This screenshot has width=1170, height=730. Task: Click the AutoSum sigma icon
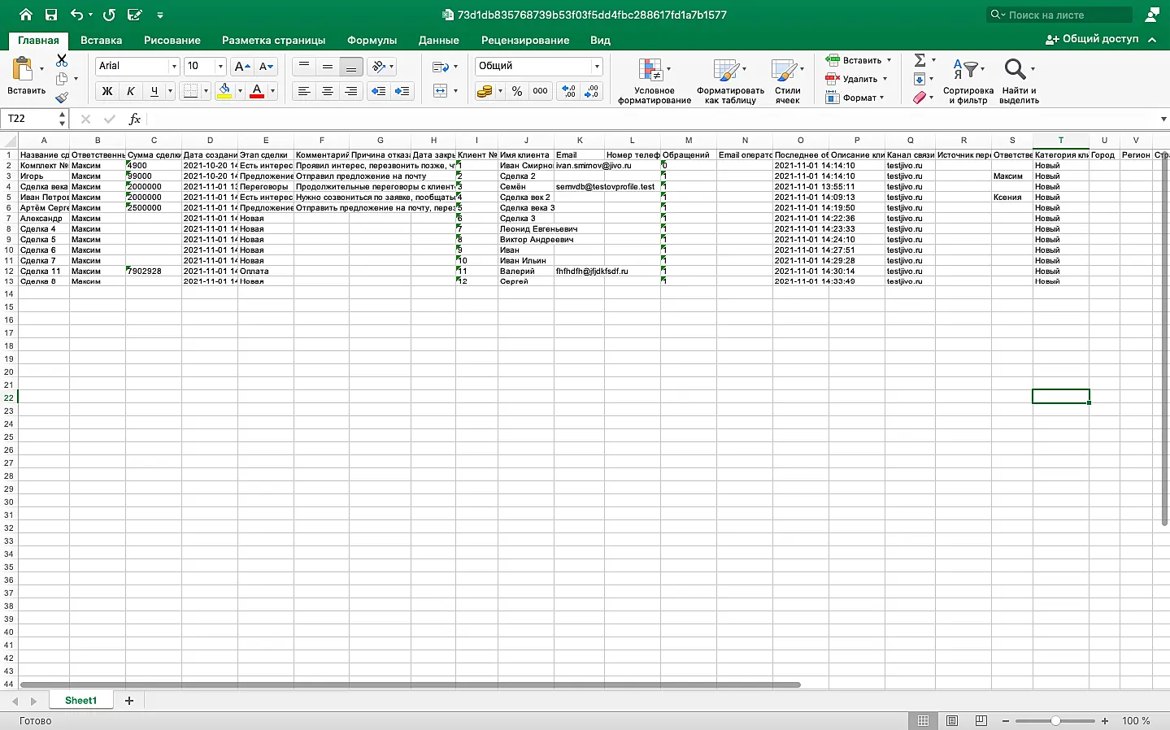click(x=920, y=60)
